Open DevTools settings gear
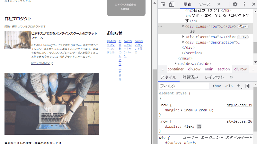The image size is (257, 144). tap(235, 4)
